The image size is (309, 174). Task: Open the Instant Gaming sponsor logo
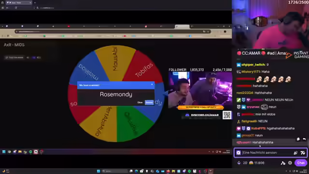(x=297, y=55)
